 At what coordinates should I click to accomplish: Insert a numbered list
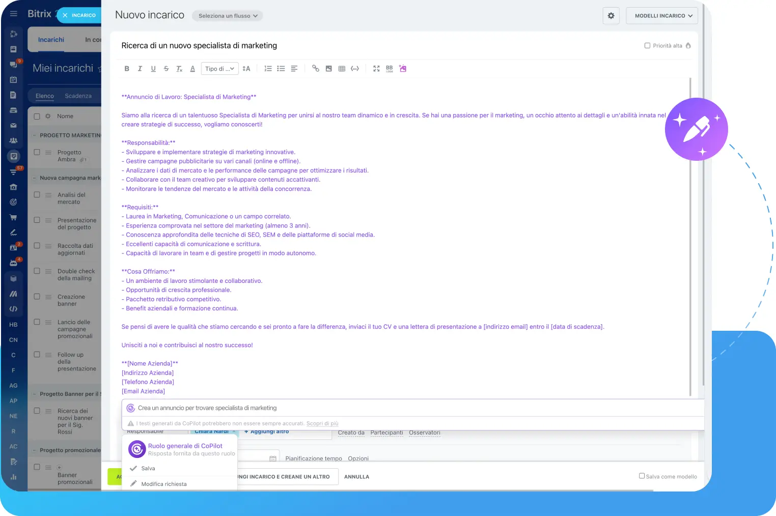(268, 69)
